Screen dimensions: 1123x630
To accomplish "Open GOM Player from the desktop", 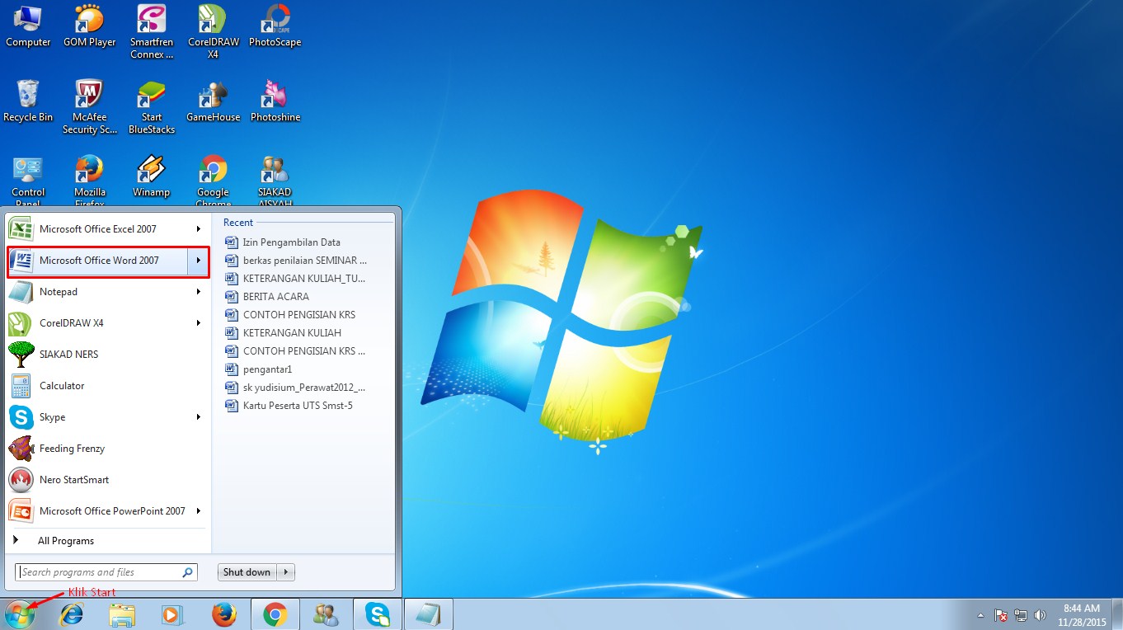I will (88, 22).
